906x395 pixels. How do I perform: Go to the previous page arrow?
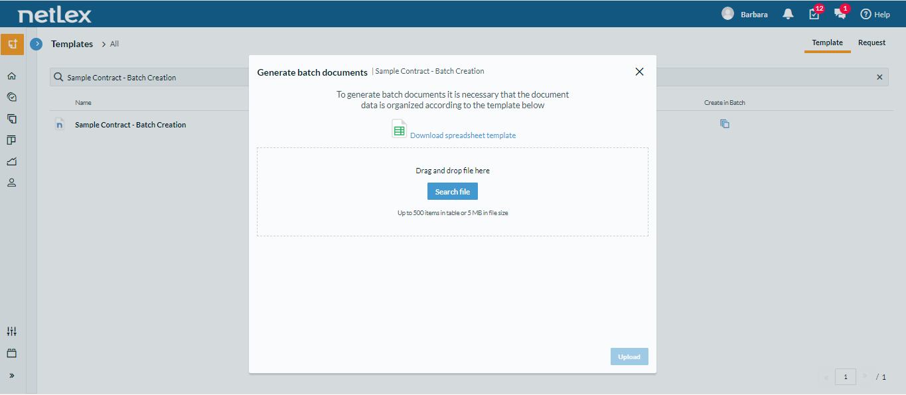pos(826,377)
